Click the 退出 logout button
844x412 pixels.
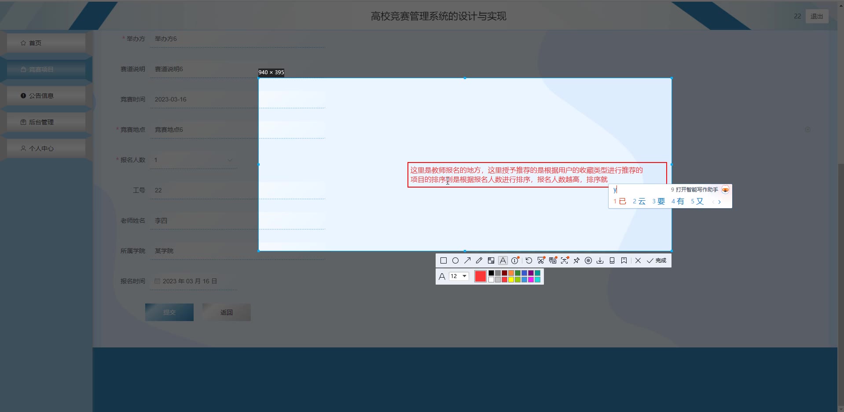coord(817,16)
